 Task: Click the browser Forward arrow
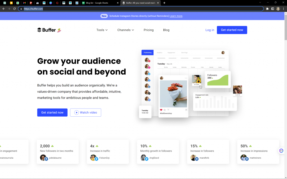click(x=9, y=9)
